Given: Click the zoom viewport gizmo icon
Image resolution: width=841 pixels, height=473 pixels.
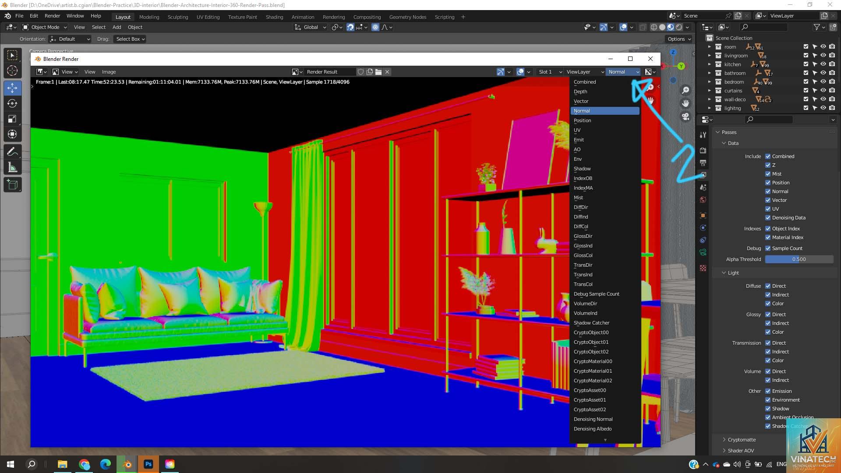Looking at the screenshot, I should [x=686, y=90].
